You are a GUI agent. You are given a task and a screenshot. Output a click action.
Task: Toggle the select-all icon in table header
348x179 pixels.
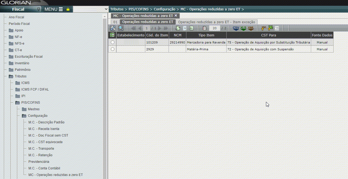(x=112, y=35)
